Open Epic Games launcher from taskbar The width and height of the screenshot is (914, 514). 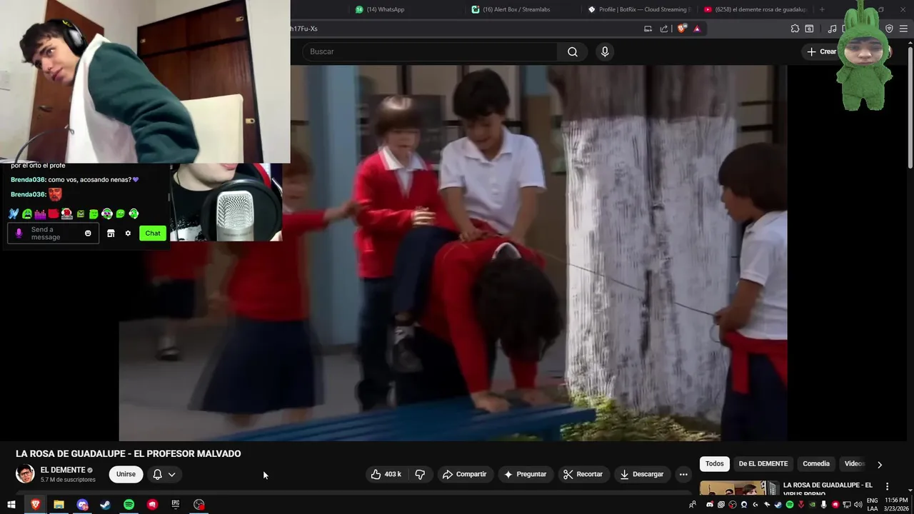[x=175, y=505]
